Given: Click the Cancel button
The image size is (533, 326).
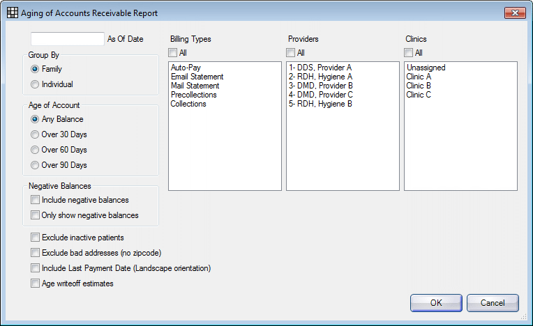Looking at the screenshot, I should click(493, 303).
